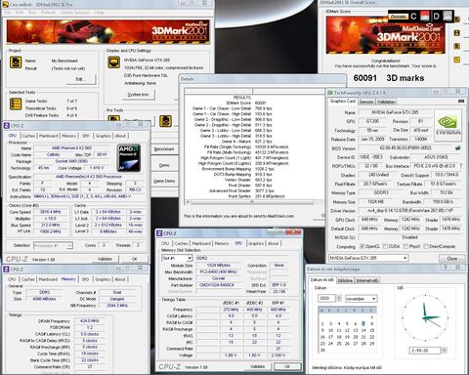Open the Mainboard tab in top CPU-Z

tap(49, 136)
